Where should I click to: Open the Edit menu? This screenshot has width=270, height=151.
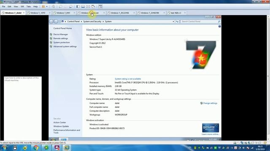click(9, 7)
